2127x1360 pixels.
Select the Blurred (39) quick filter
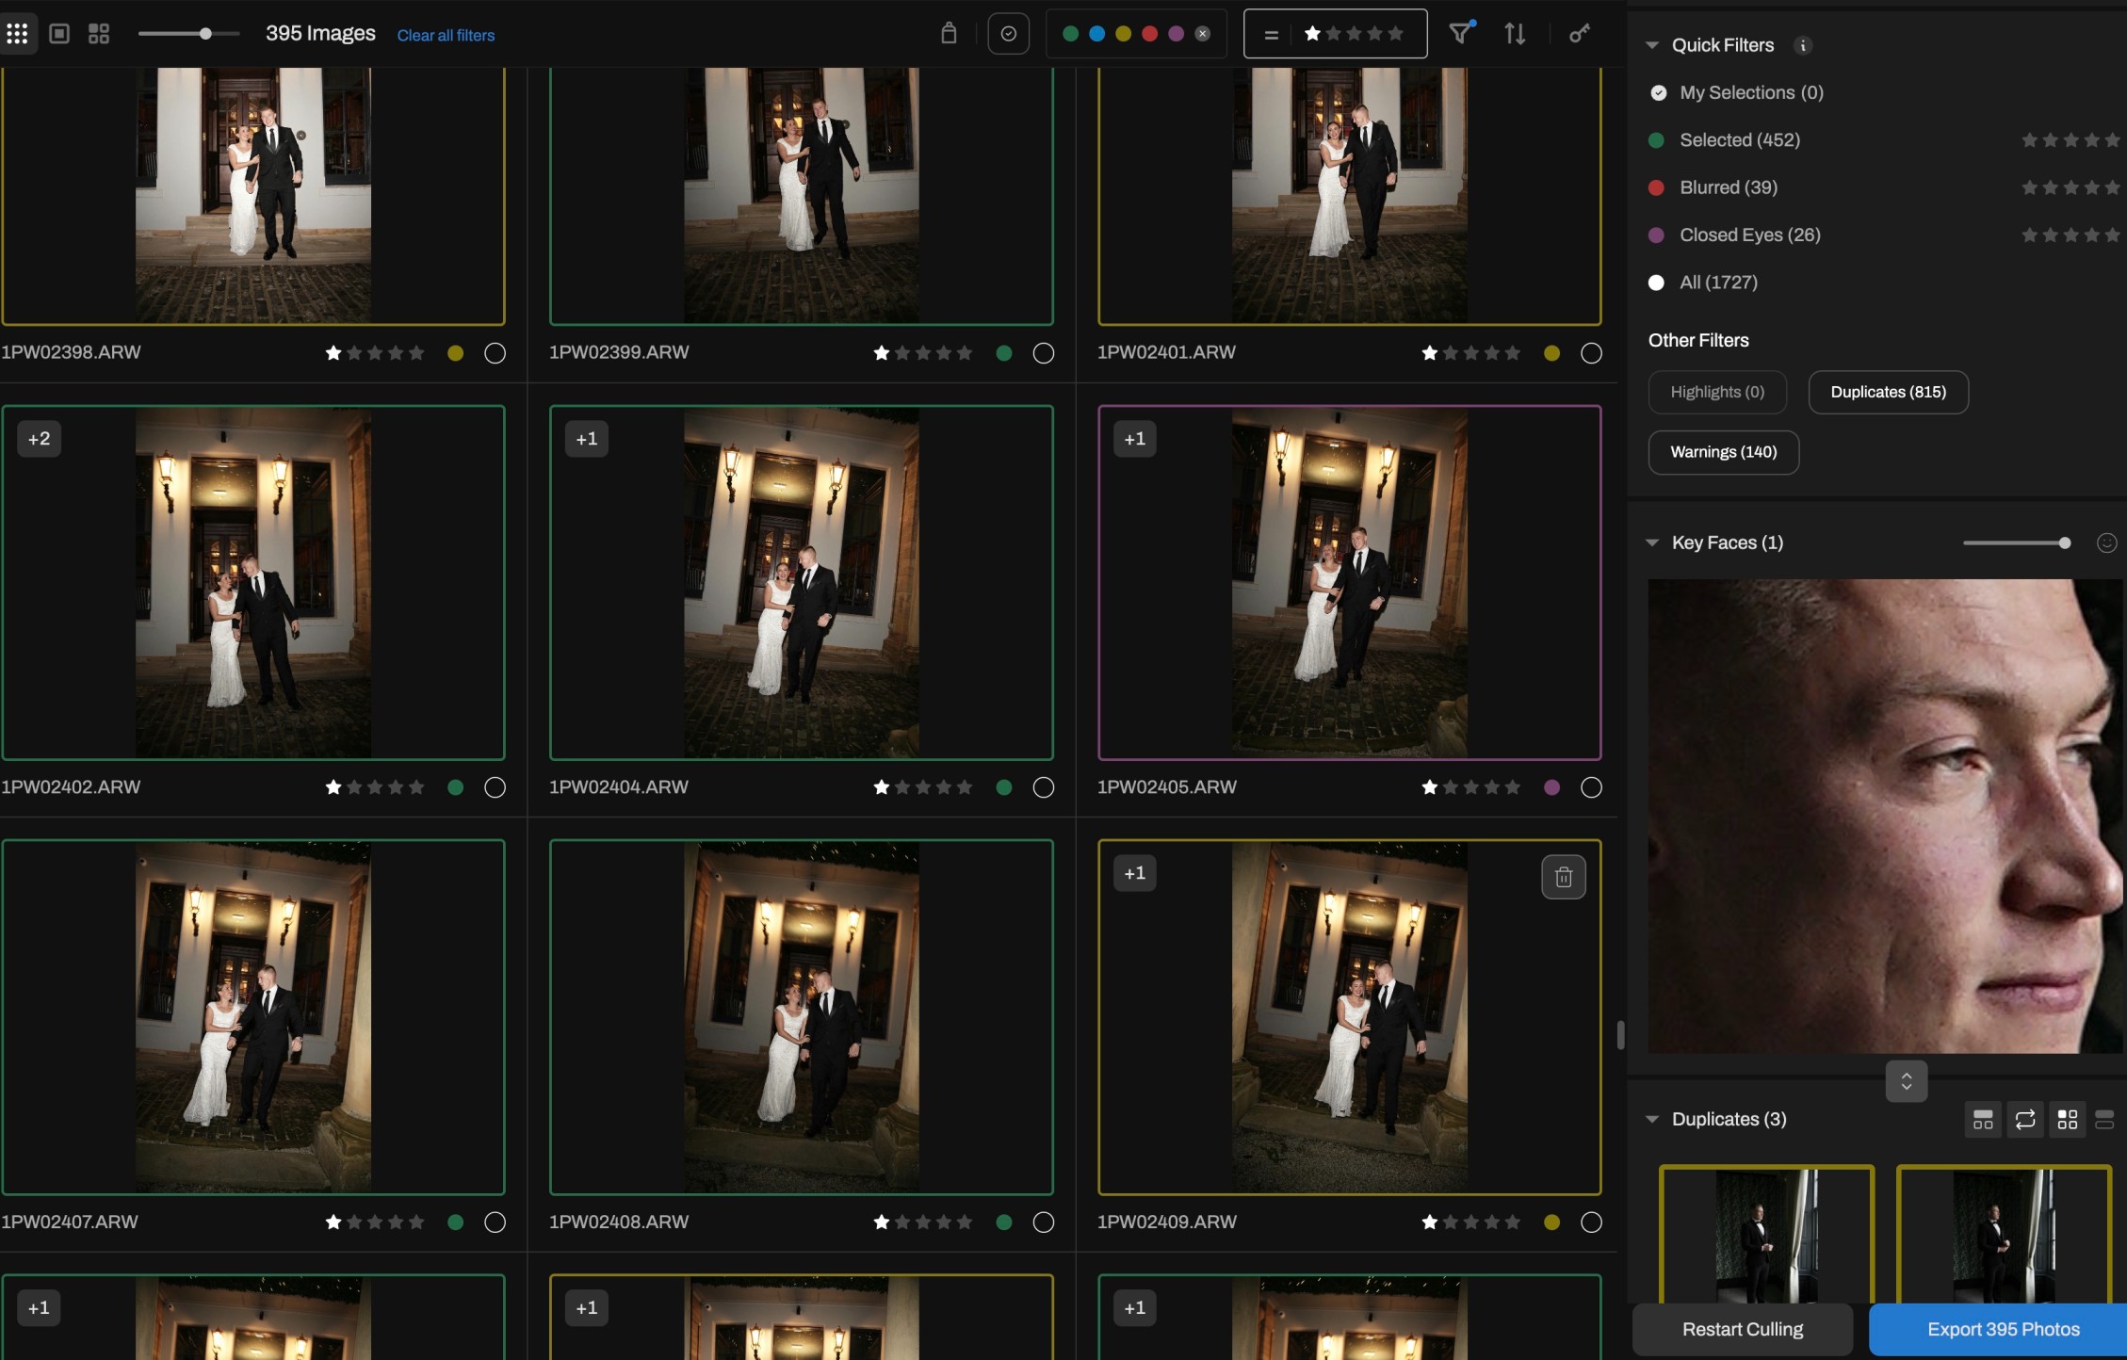1728,187
